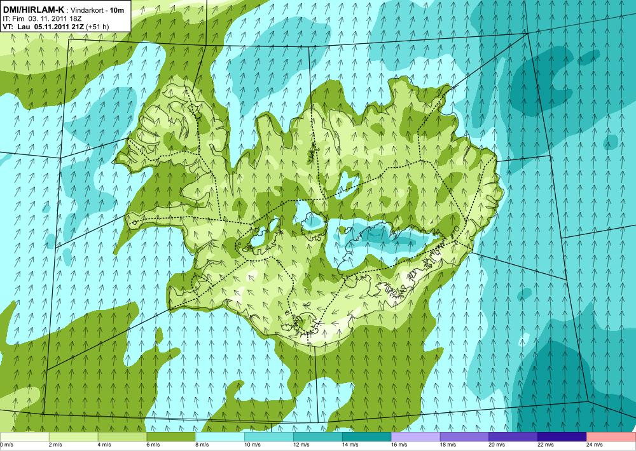Pick the lavender 16–18 m/s legend swatch
The height and width of the screenshot is (451, 636).
[415, 437]
